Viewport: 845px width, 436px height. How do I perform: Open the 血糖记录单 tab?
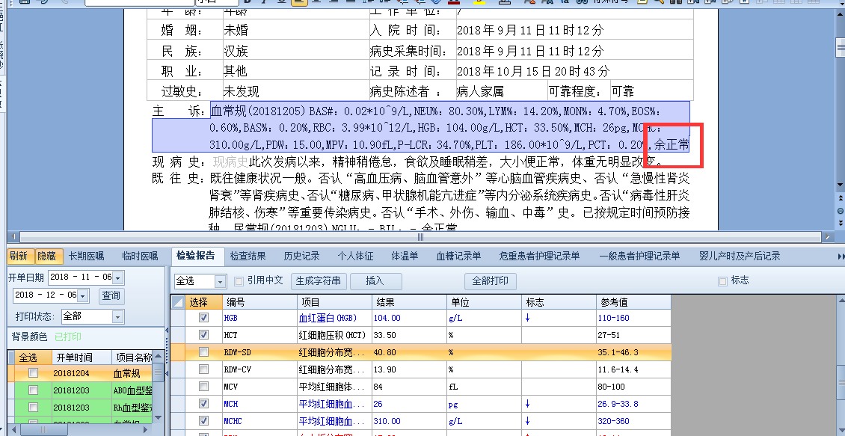[458, 256]
